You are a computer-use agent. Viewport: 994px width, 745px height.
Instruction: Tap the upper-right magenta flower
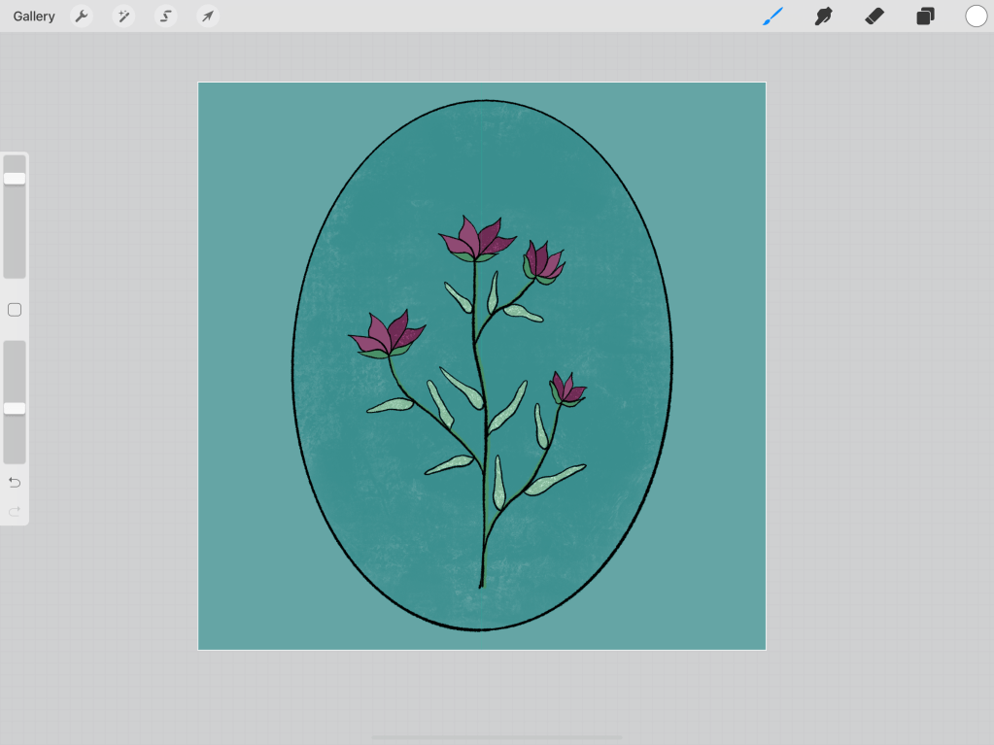point(543,262)
